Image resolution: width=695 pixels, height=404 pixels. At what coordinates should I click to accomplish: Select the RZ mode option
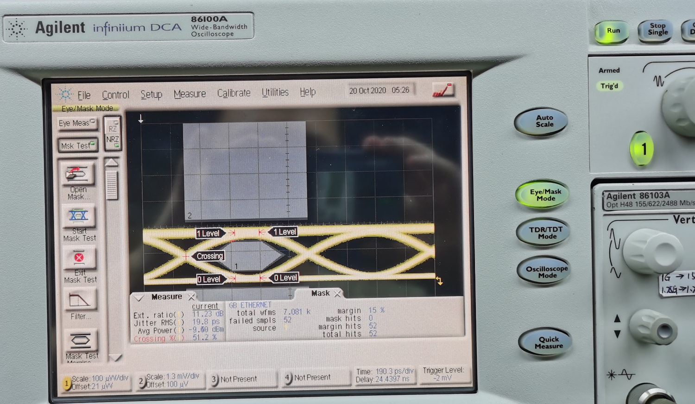click(113, 126)
